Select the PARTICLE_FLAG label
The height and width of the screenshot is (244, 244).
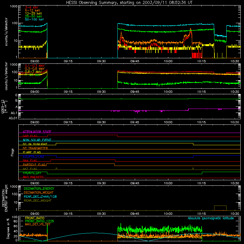click(x=34, y=165)
